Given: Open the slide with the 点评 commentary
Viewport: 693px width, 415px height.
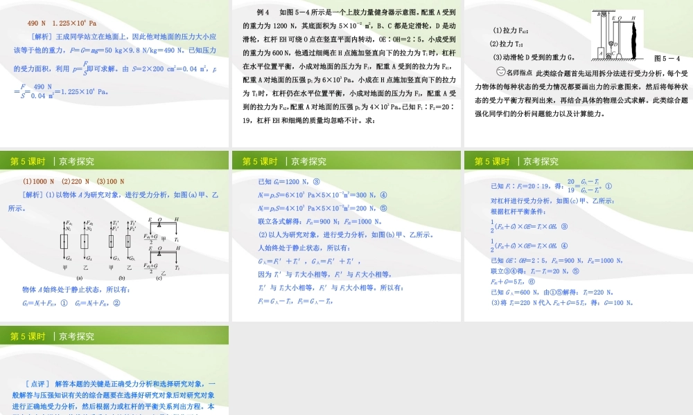Looking at the screenshot, I should coord(114,370).
